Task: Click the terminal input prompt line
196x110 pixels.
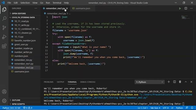Action: pos(114,104)
